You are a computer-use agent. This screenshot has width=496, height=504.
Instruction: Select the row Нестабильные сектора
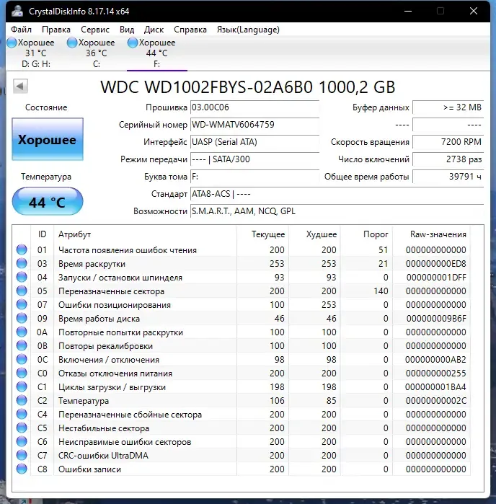click(242, 428)
